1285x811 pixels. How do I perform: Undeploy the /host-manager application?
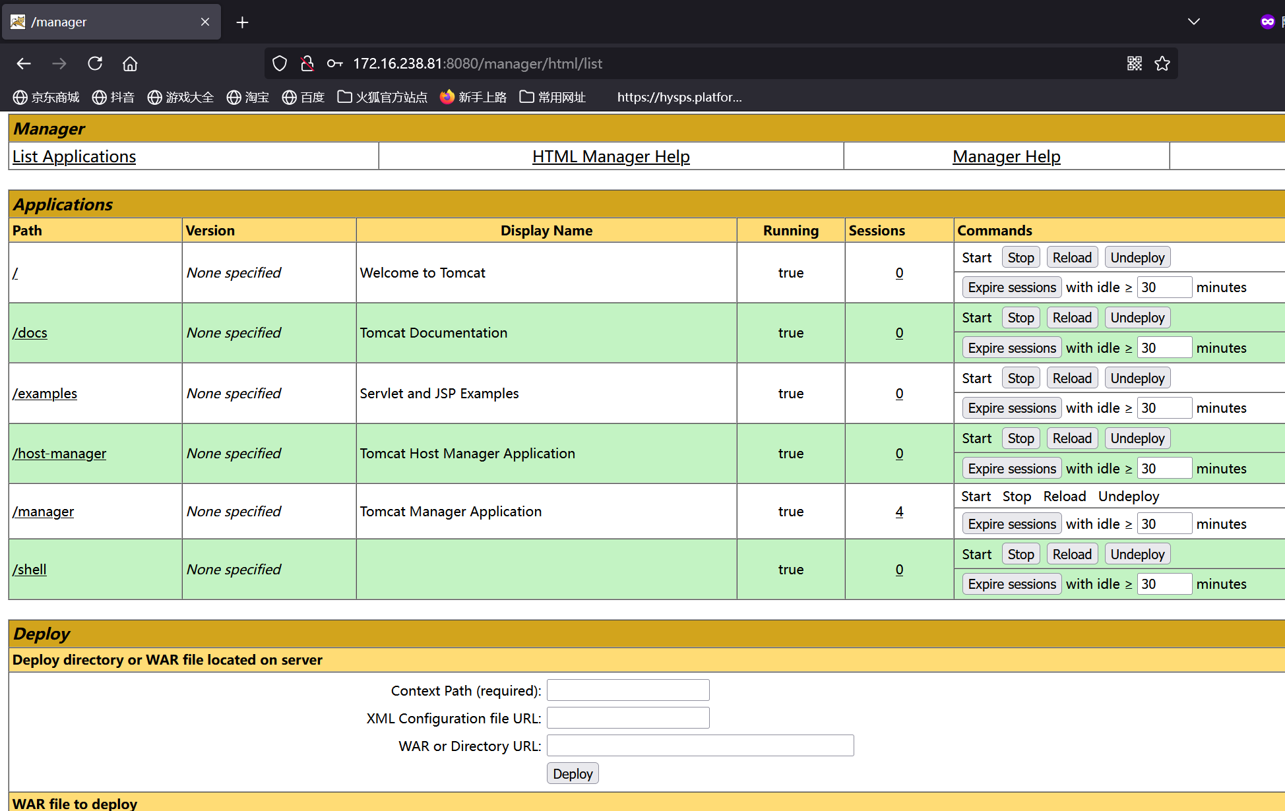click(x=1137, y=438)
